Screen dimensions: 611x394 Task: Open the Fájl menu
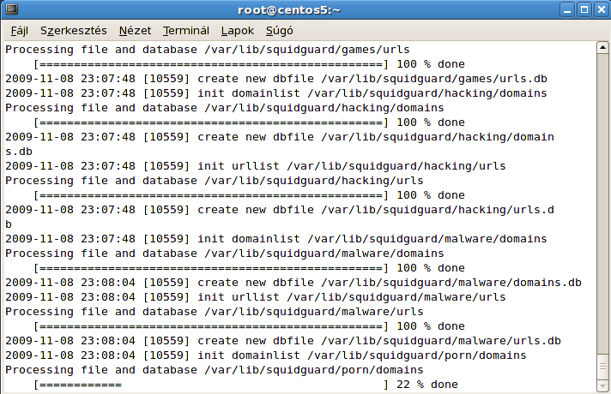pyautogui.click(x=20, y=31)
